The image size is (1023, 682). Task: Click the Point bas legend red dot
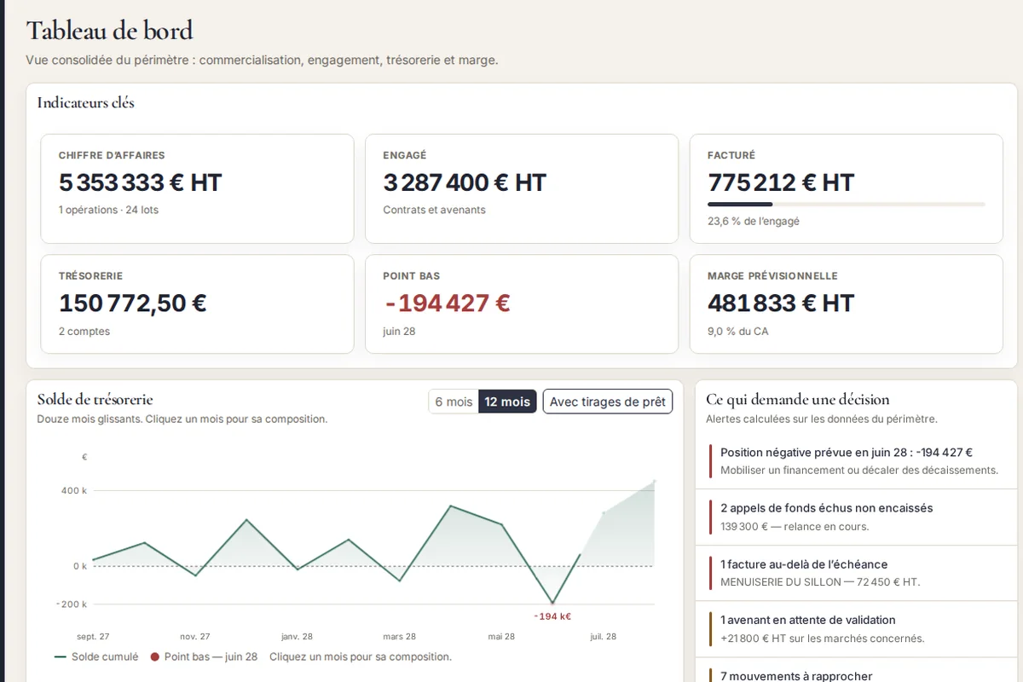pos(155,657)
